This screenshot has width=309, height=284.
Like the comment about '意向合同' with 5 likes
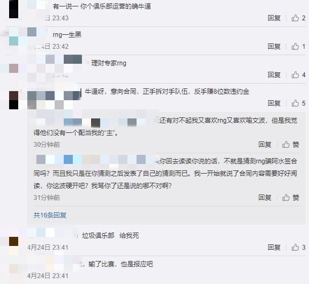pos(298,103)
